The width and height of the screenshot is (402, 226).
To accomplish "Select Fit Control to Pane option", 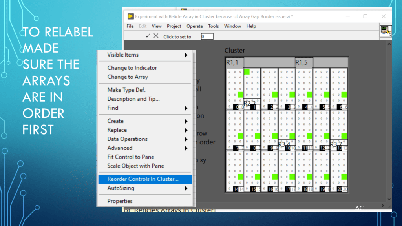I will [x=131, y=157].
